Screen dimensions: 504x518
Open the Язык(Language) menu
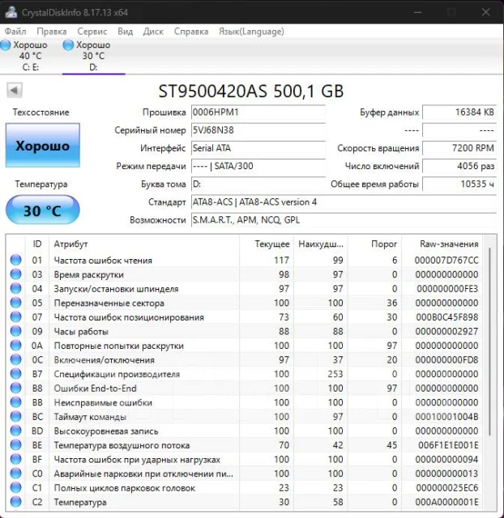[x=251, y=32]
